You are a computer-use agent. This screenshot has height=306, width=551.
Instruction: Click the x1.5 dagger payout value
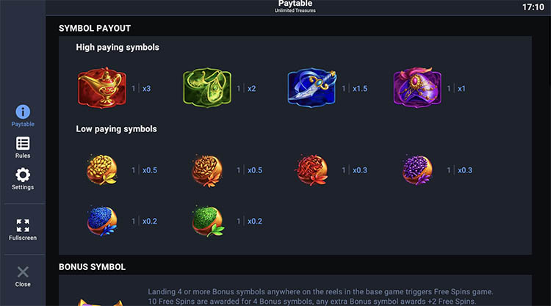360,89
